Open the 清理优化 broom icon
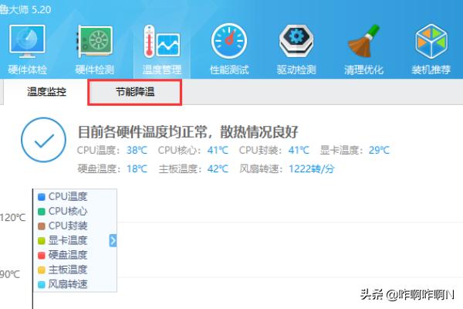This screenshot has width=463, height=309. pos(363,49)
